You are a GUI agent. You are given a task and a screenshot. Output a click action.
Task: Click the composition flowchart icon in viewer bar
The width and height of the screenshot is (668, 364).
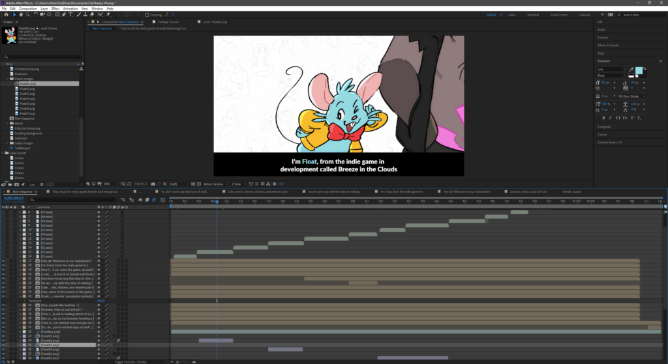268,184
